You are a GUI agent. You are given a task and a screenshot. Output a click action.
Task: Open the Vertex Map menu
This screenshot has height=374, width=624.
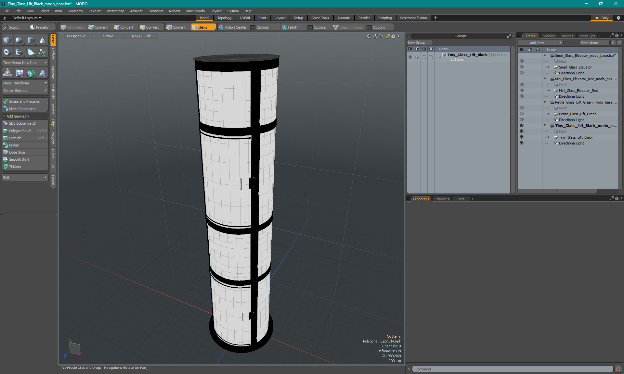click(115, 11)
